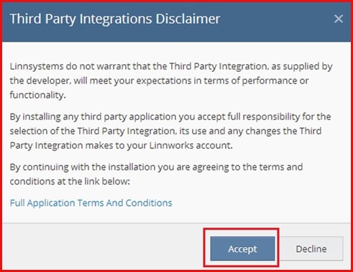This screenshot has height=272, width=353.
Task: Select the paragraph starting 'Linnsystems do not warrant'
Action: pos(171,81)
